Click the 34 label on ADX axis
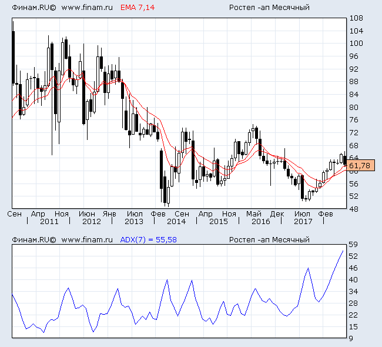Viewport: 382px width, 347px height. [354, 292]
